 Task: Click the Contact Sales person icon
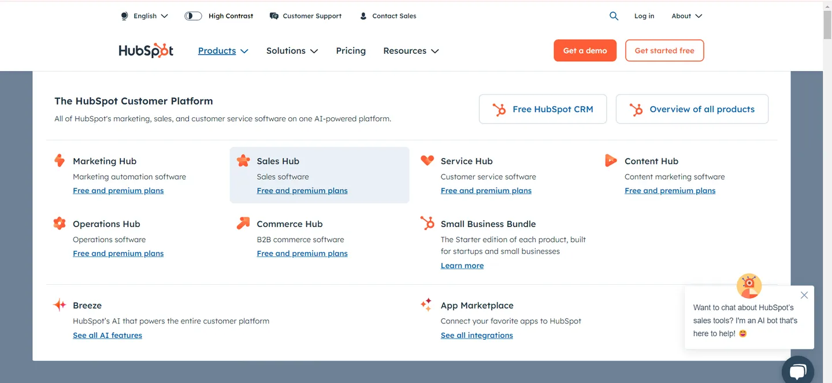tap(363, 16)
